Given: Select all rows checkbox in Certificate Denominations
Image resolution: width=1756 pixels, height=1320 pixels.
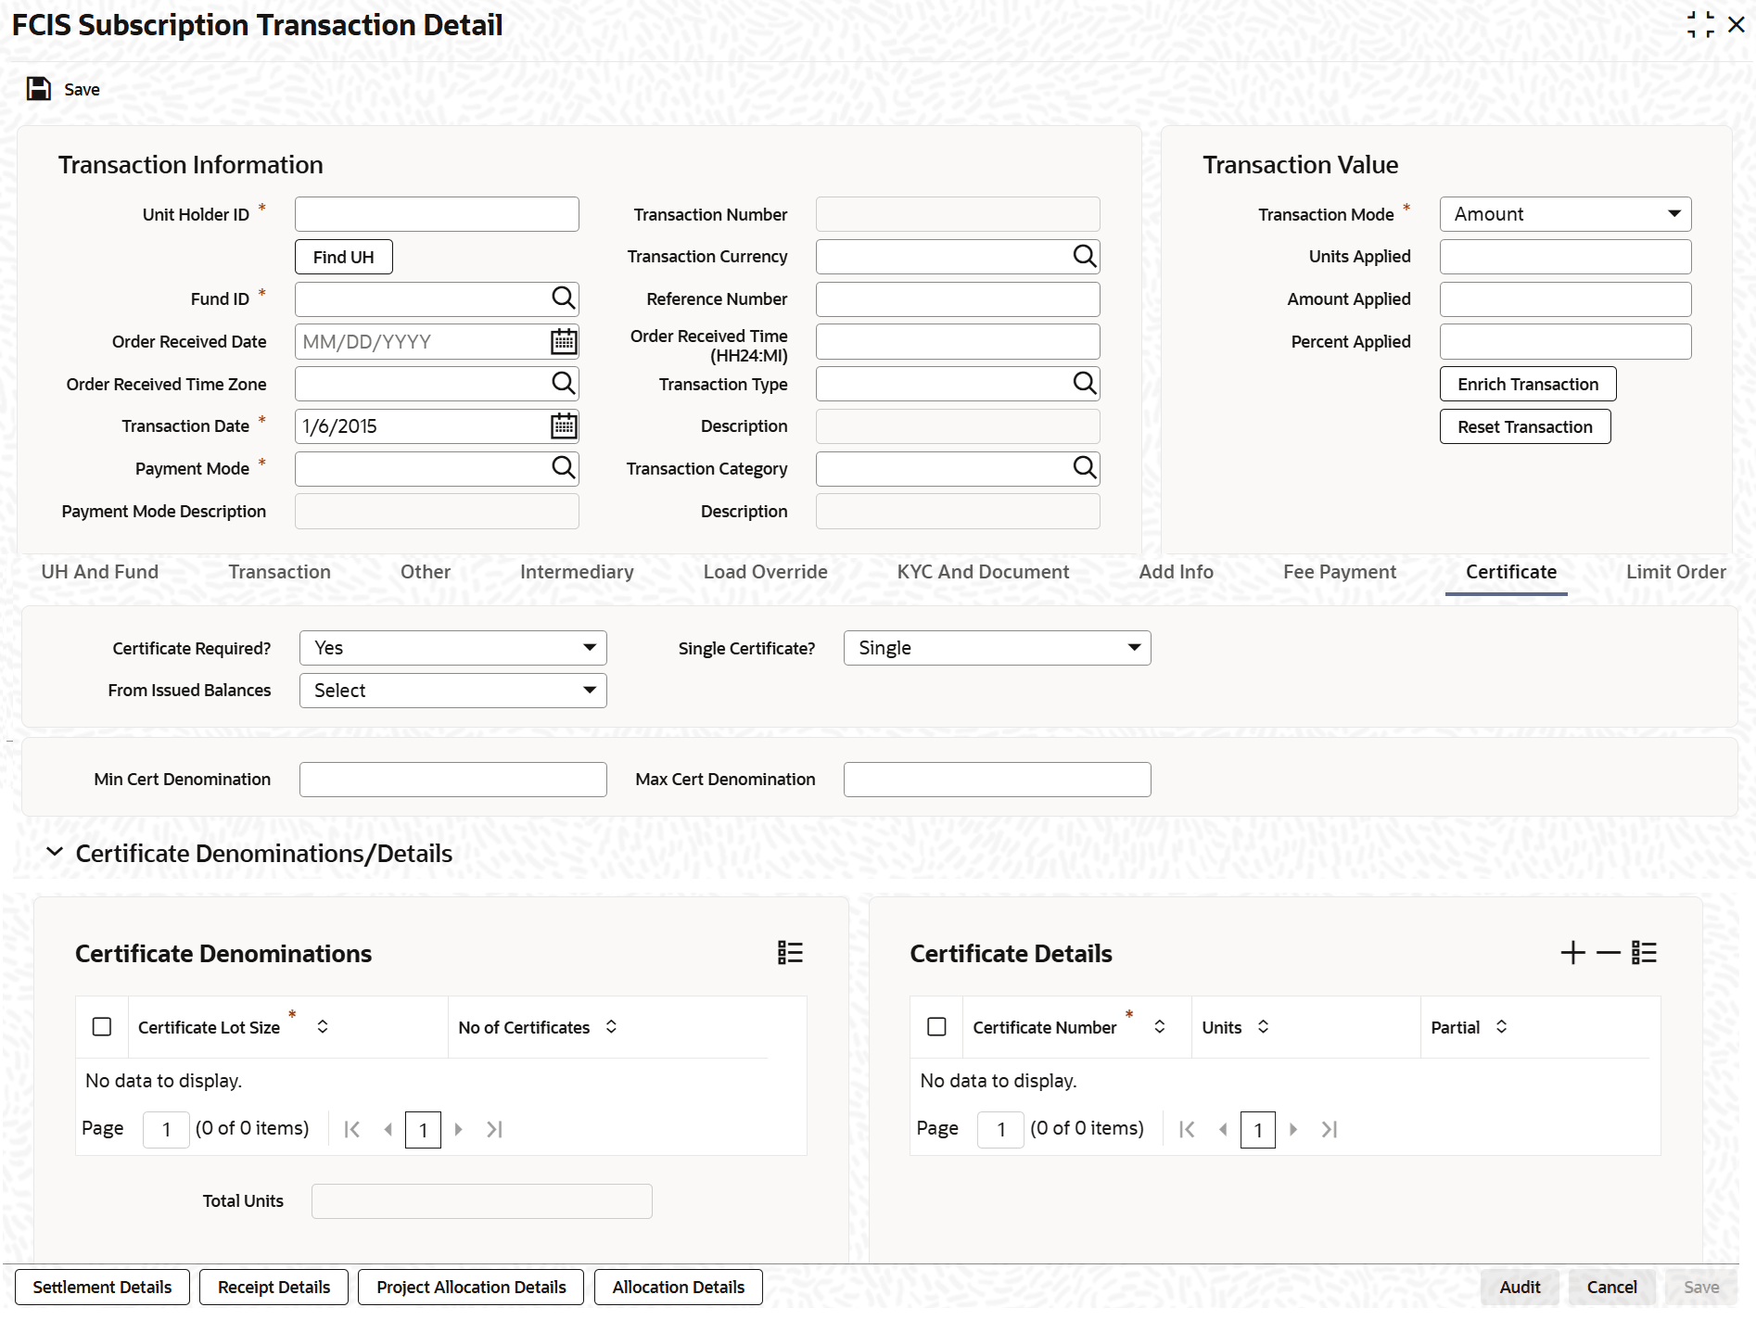Looking at the screenshot, I should (102, 1027).
